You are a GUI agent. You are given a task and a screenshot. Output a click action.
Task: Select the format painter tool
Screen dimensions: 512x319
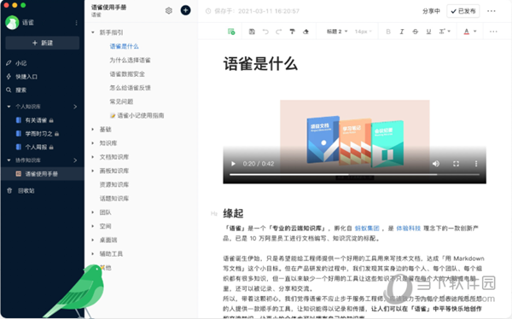(x=292, y=32)
